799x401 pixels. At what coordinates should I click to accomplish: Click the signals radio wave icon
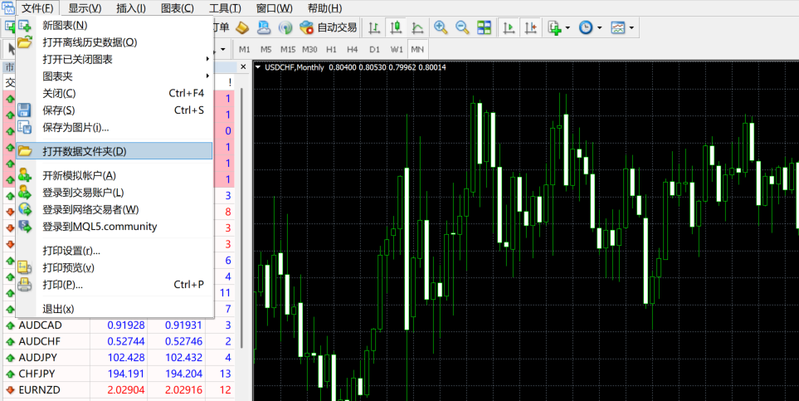[x=285, y=27]
